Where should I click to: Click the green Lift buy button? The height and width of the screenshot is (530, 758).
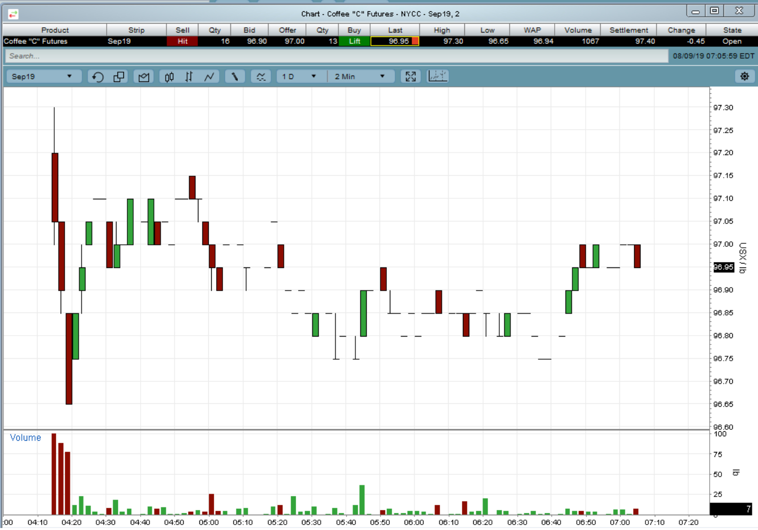(354, 41)
